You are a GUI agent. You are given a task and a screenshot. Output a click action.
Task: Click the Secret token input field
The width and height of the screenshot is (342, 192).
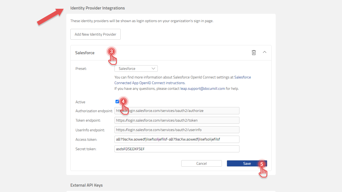coord(177,149)
